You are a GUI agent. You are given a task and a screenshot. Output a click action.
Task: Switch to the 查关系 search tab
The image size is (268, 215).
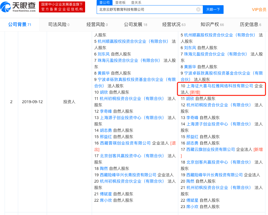click(x=136, y=2)
